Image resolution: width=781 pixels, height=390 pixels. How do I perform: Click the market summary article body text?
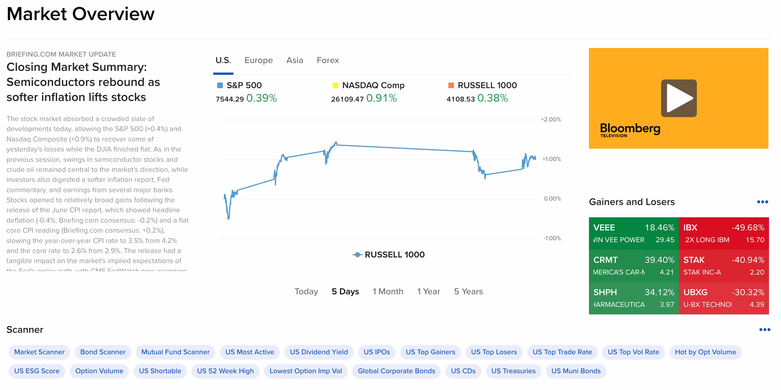(x=98, y=192)
